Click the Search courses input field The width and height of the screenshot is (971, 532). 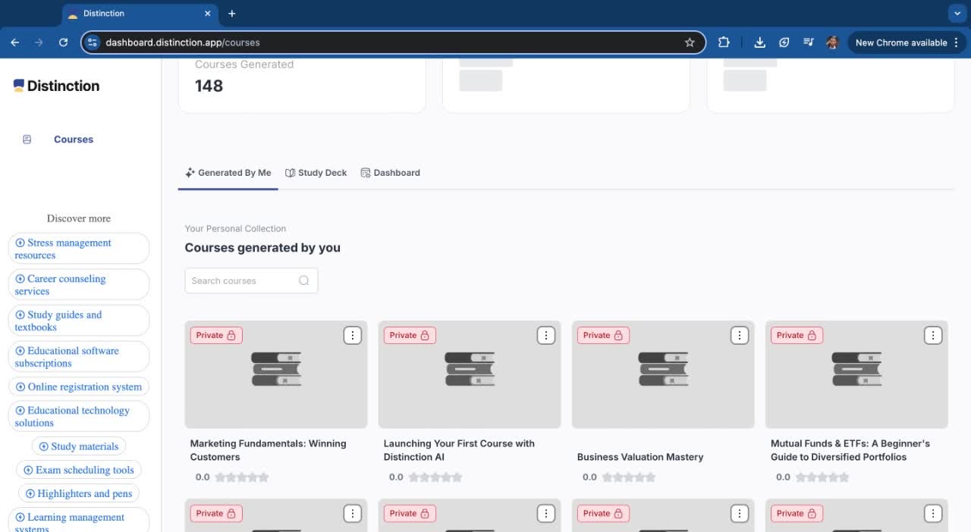241,280
